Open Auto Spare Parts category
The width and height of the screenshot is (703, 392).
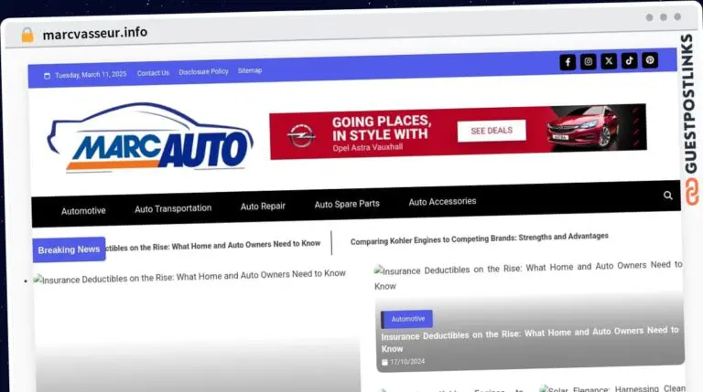[347, 204]
